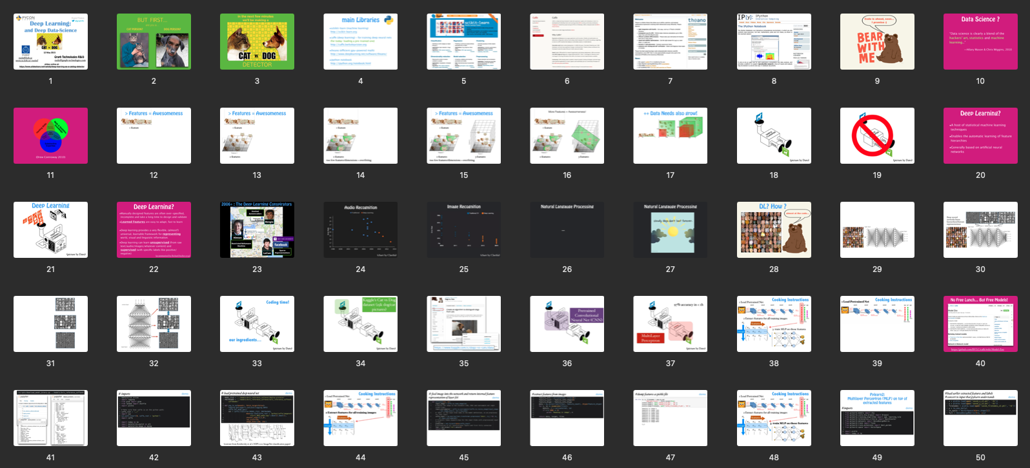The width and height of the screenshot is (1030, 468).
Task: Click pink Deep Learning? slide 20
Action: [980, 135]
